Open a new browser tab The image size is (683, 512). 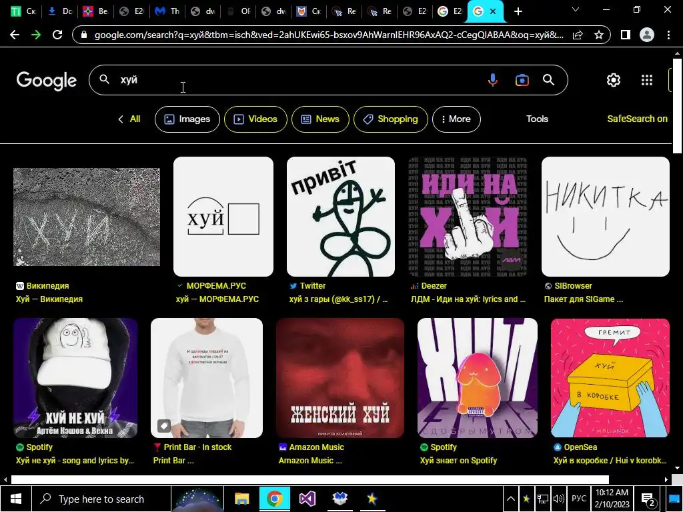click(518, 12)
